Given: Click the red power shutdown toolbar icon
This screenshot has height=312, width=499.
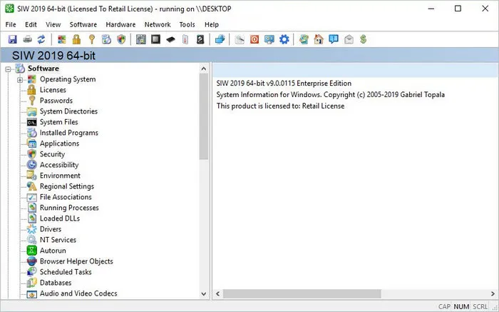Looking at the screenshot, I should point(254,39).
